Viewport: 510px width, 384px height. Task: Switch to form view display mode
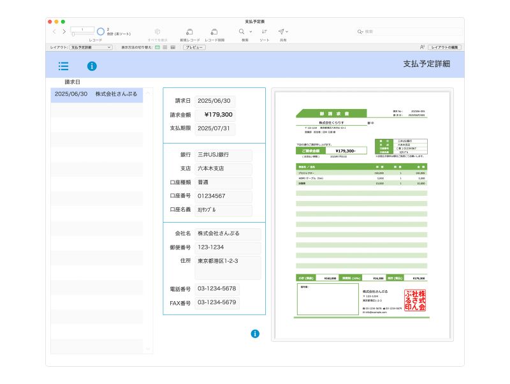[x=157, y=47]
